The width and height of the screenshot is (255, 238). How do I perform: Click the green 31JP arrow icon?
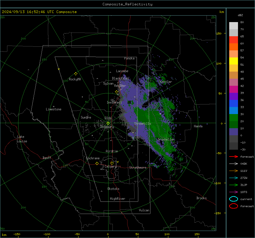click(233, 185)
